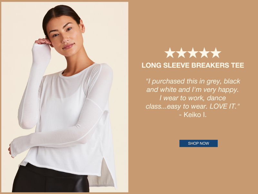Click the fourth rating star
258x194 pixels.
pos(204,53)
